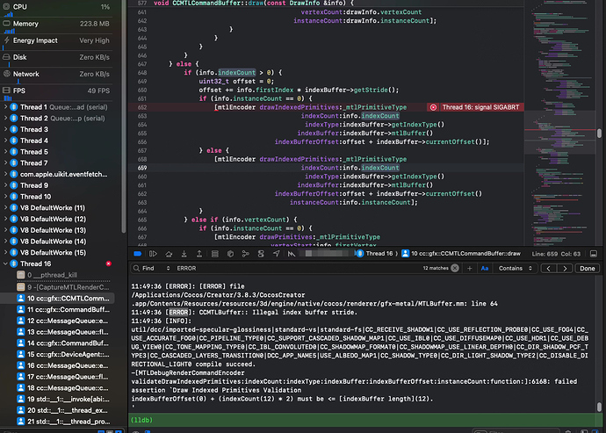Expand the com.apple.uikit.eventfetch thread
This screenshot has height=433, width=606.
(5, 174)
